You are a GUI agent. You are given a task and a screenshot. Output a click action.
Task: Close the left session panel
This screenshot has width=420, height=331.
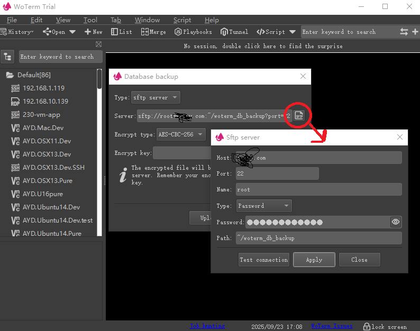coord(98,44)
